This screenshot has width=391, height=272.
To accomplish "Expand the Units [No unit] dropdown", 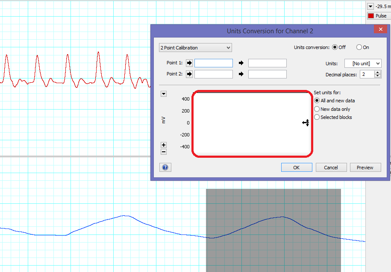I will click(363, 64).
